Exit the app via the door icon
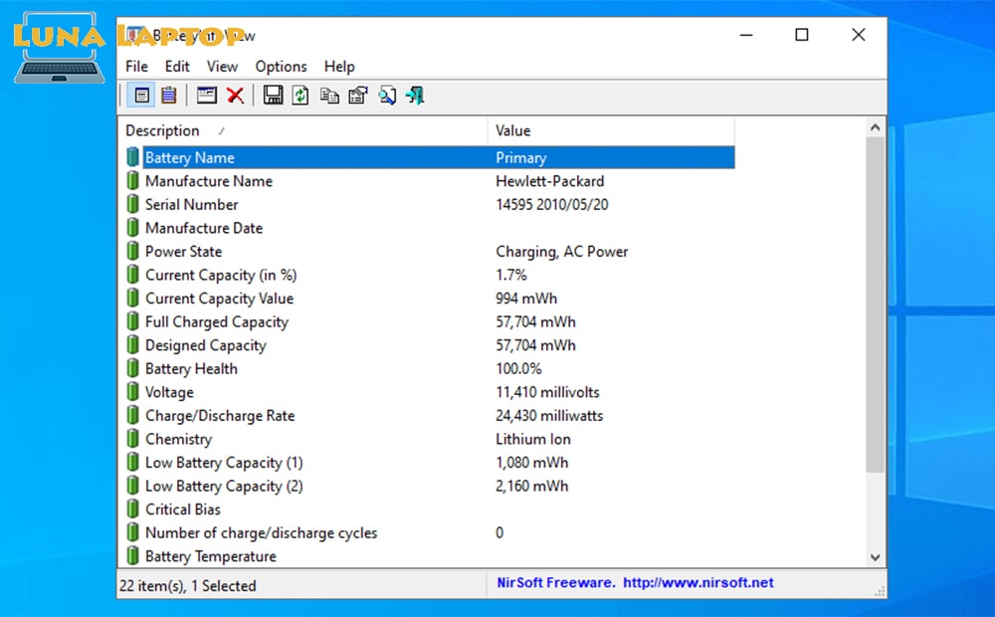995x617 pixels. pyautogui.click(x=415, y=95)
